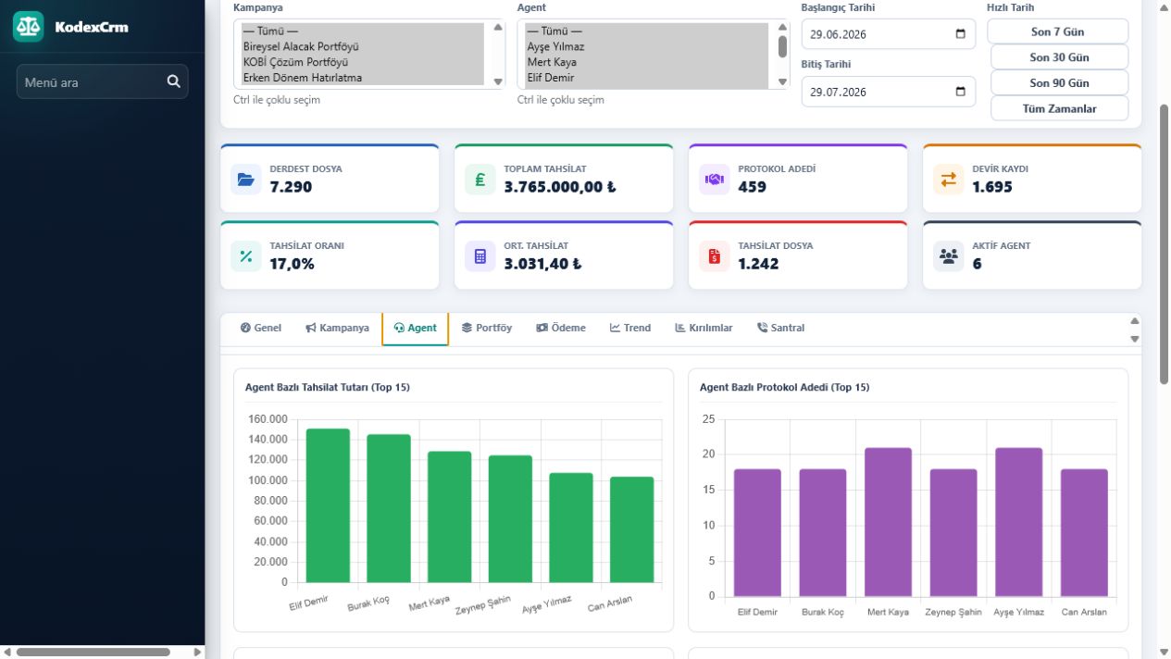This screenshot has width=1171, height=659.
Task: Click the KodexCrm scales logo icon
Action: (28, 27)
